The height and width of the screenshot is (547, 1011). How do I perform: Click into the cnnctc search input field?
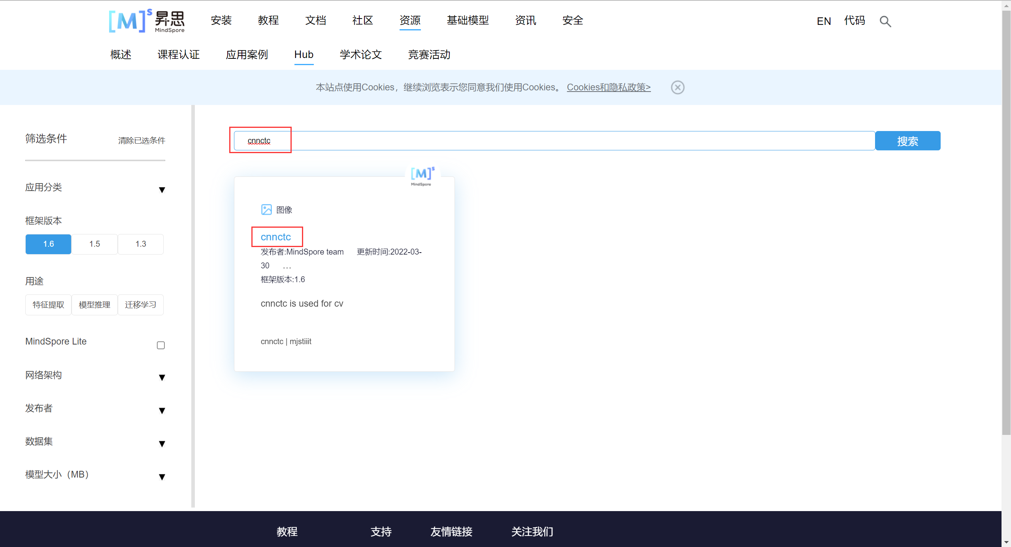click(x=553, y=141)
